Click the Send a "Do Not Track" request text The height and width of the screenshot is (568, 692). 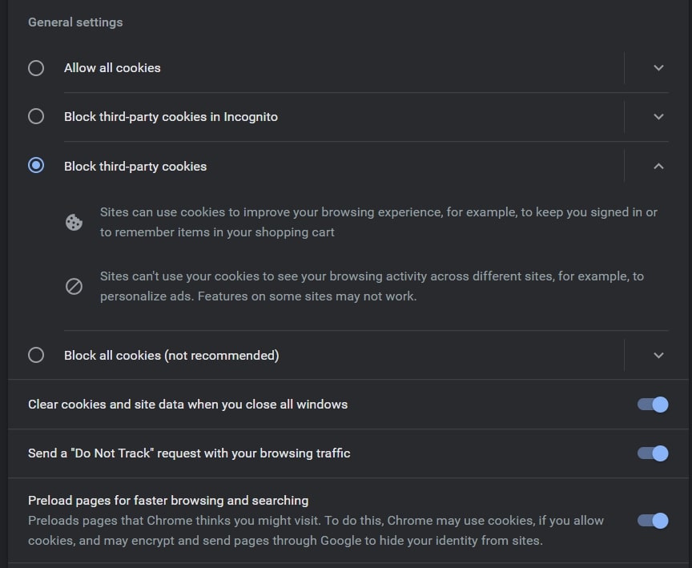[189, 453]
